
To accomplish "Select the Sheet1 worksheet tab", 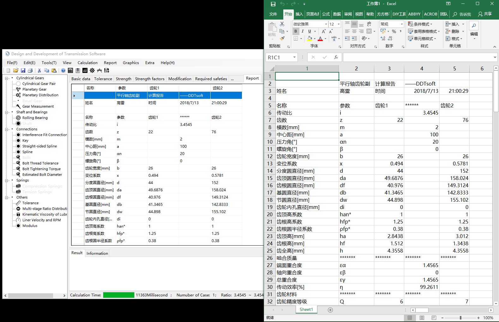I will pyautogui.click(x=306, y=310).
